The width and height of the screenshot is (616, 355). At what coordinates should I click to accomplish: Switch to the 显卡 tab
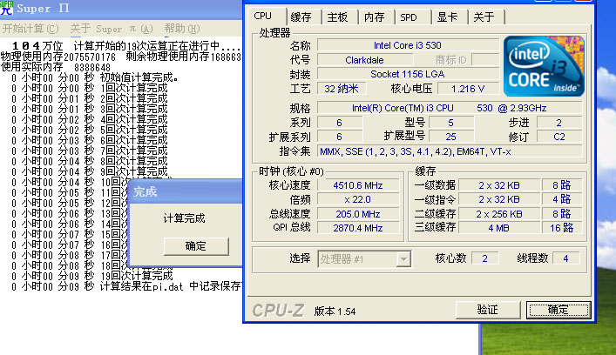coord(447,17)
